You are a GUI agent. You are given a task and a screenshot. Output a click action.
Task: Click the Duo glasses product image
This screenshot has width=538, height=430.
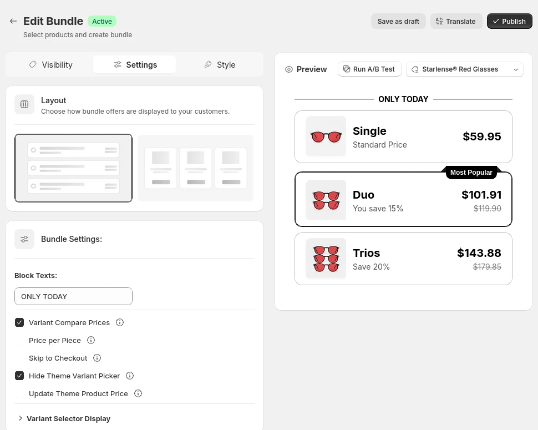click(x=326, y=200)
